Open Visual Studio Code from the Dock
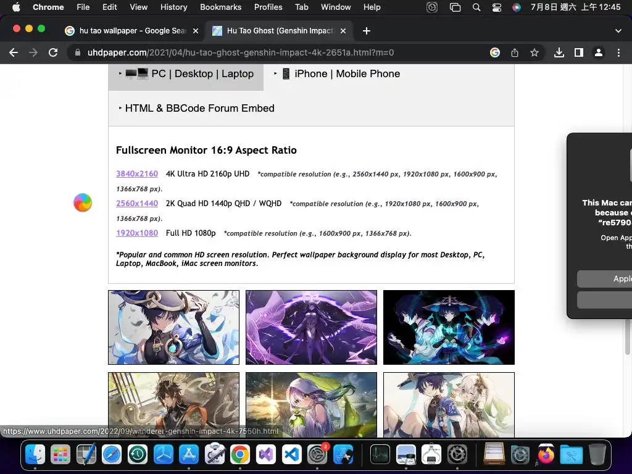The image size is (632, 474). [292, 454]
